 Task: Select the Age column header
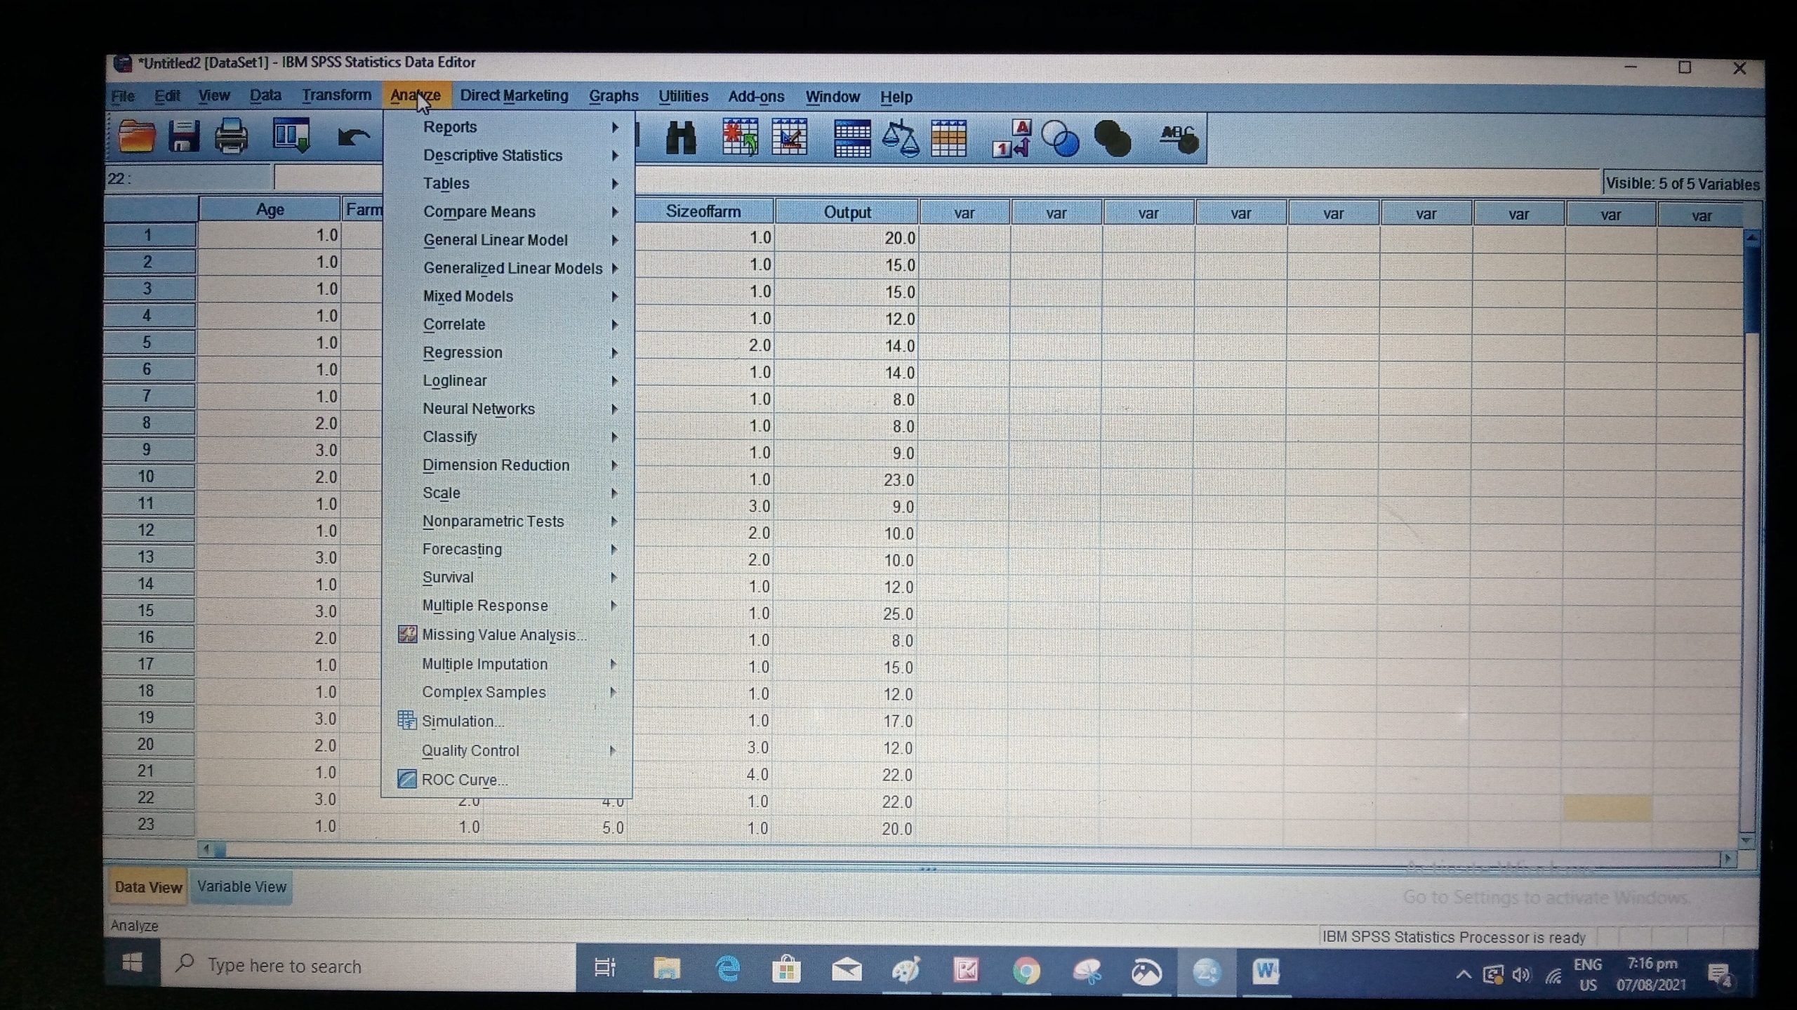point(270,209)
